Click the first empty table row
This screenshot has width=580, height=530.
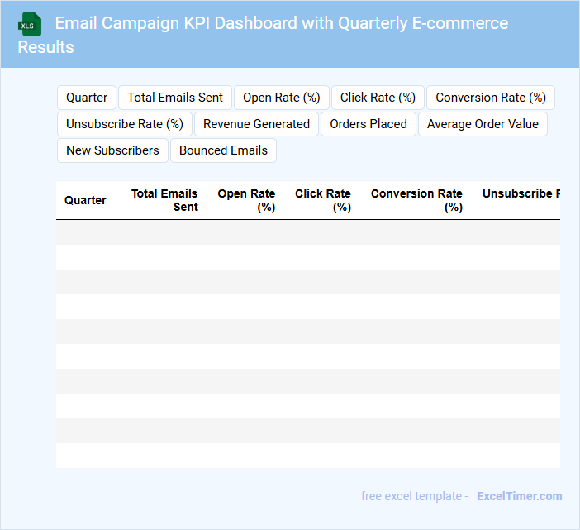(307, 232)
